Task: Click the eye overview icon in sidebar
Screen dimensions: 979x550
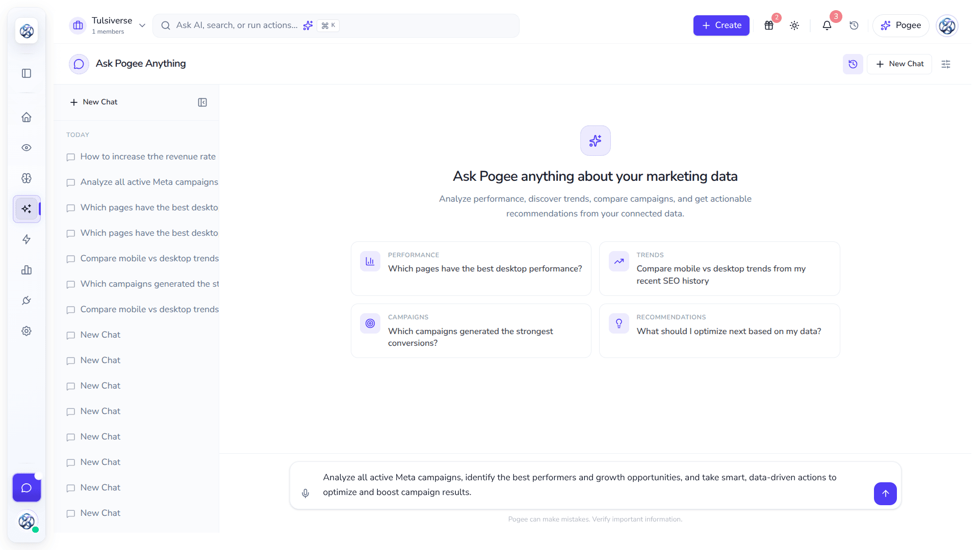Action: pyautogui.click(x=27, y=148)
